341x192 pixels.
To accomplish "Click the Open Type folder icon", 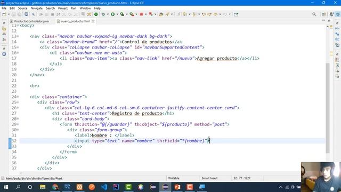I will pyautogui.click(x=161, y=14).
